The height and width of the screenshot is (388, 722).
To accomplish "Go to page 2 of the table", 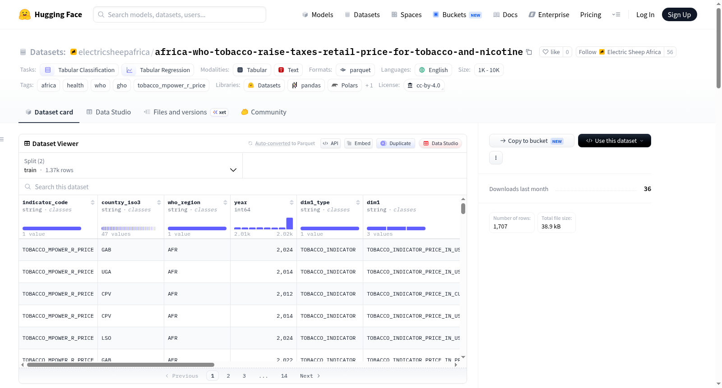I will tap(228, 376).
